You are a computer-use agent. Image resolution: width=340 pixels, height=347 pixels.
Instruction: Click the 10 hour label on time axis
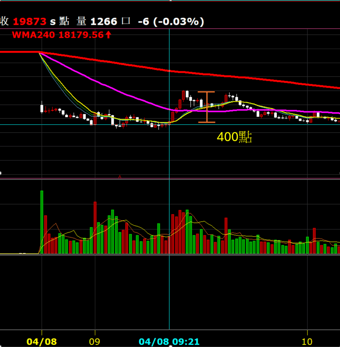pyautogui.click(x=307, y=341)
